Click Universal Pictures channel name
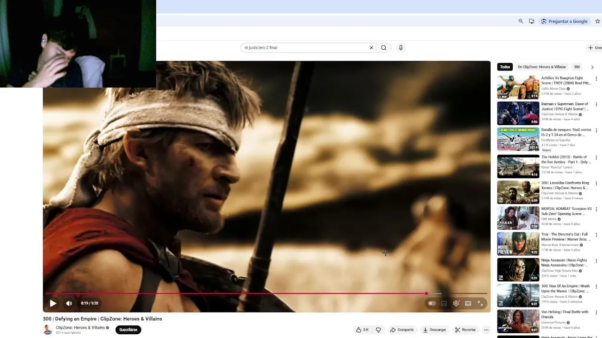 (x=554, y=323)
